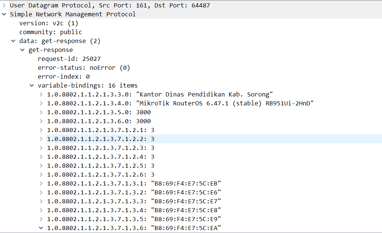Collapse the data: get-response (2) node
This screenshot has width=382, height=233.
(x=13, y=41)
